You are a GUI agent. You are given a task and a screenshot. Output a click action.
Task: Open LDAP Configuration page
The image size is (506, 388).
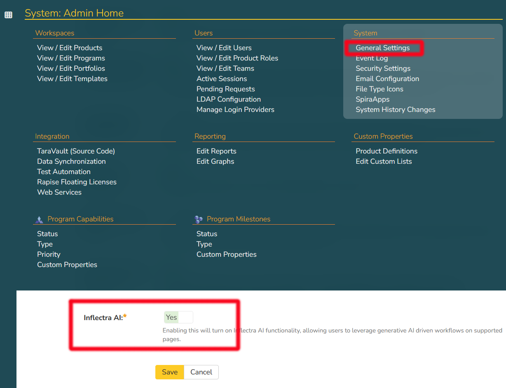click(228, 99)
